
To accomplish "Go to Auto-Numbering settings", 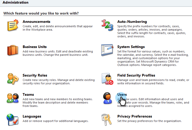I will point(132,22).
